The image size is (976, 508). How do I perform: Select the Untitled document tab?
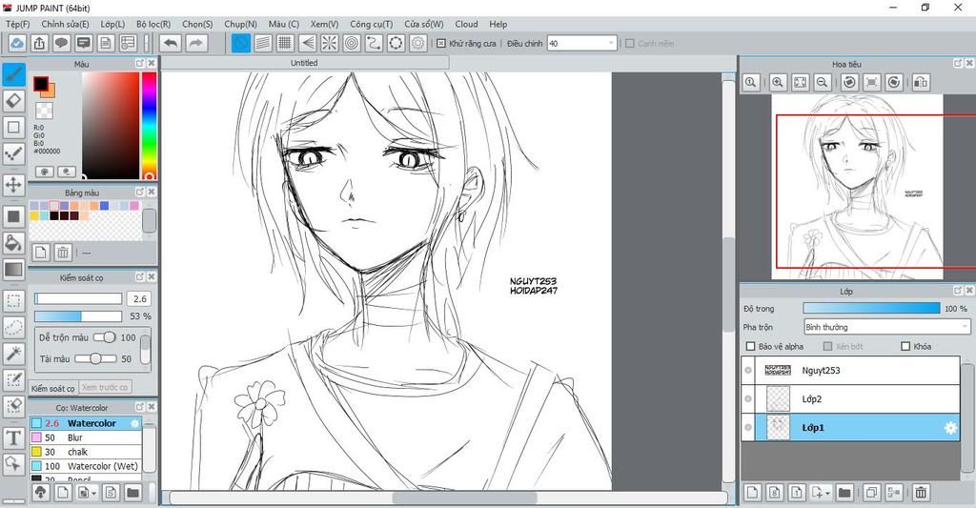tap(304, 63)
